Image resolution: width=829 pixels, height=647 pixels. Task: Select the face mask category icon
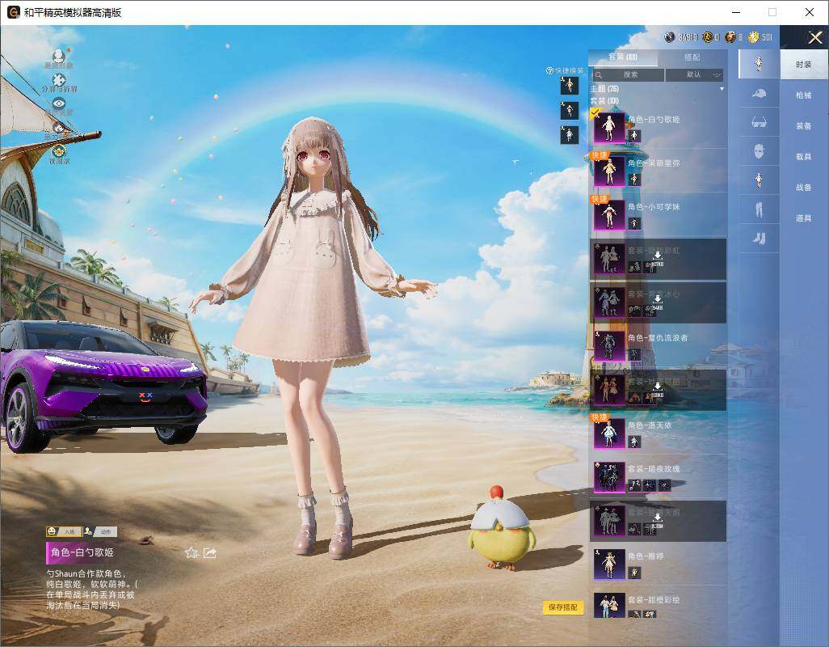(759, 152)
